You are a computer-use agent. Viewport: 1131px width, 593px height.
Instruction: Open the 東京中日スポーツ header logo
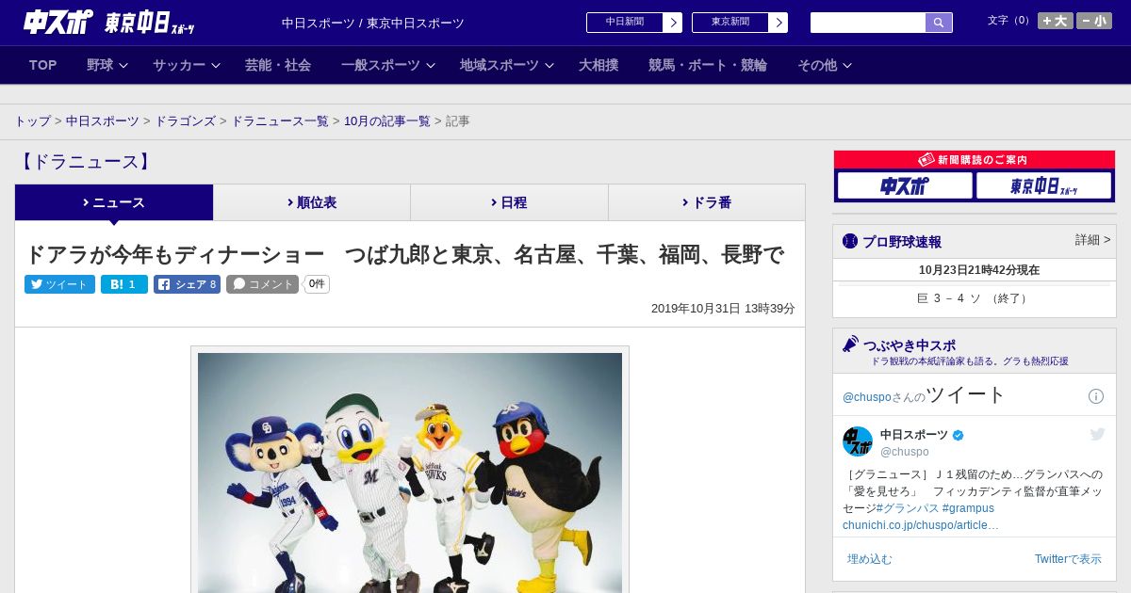click(150, 22)
